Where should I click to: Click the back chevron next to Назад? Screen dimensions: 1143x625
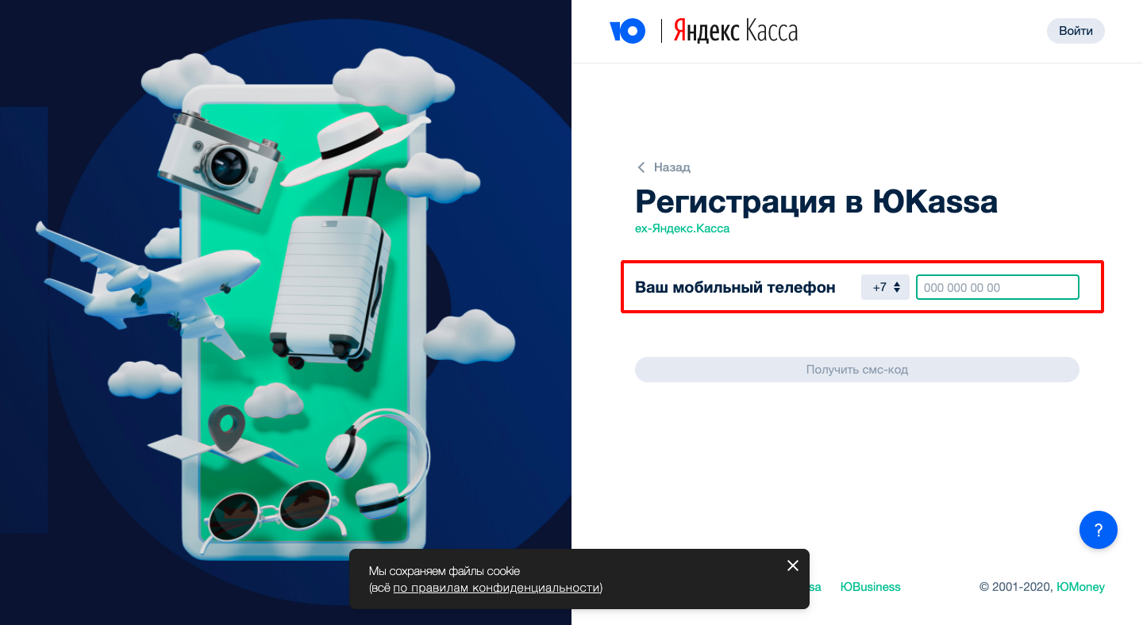pos(641,167)
